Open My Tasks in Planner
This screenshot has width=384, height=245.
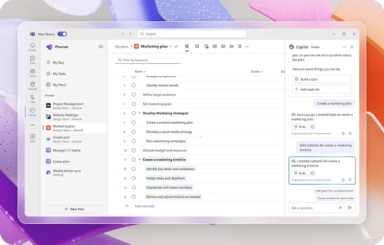pos(59,73)
